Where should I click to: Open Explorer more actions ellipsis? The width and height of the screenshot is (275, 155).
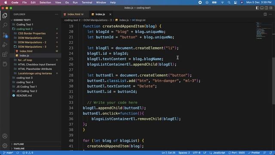click(x=56, y=14)
